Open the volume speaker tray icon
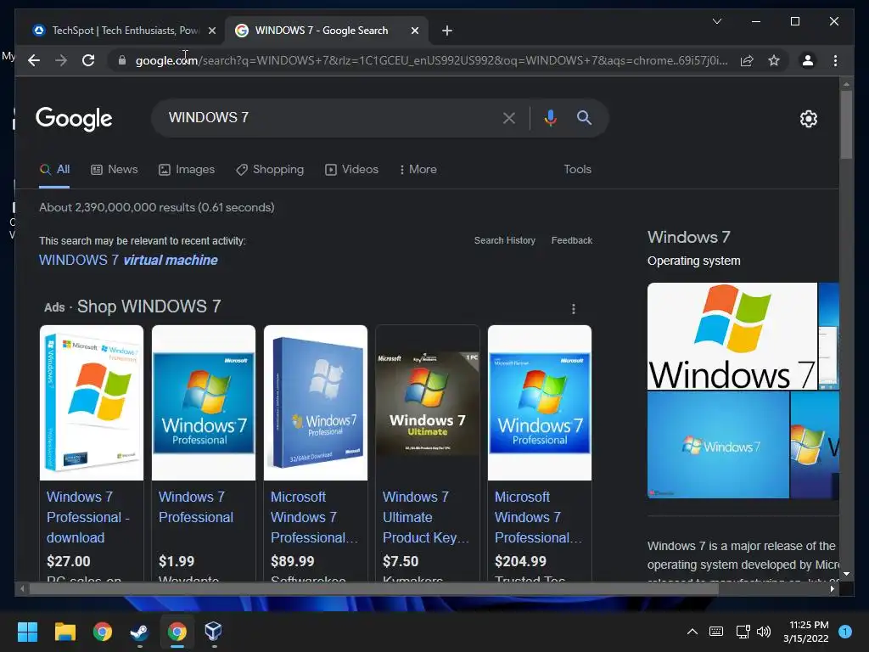Viewport: 869px width, 652px height. [x=764, y=632]
